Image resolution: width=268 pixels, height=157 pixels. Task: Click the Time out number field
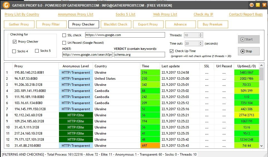tap(192, 43)
